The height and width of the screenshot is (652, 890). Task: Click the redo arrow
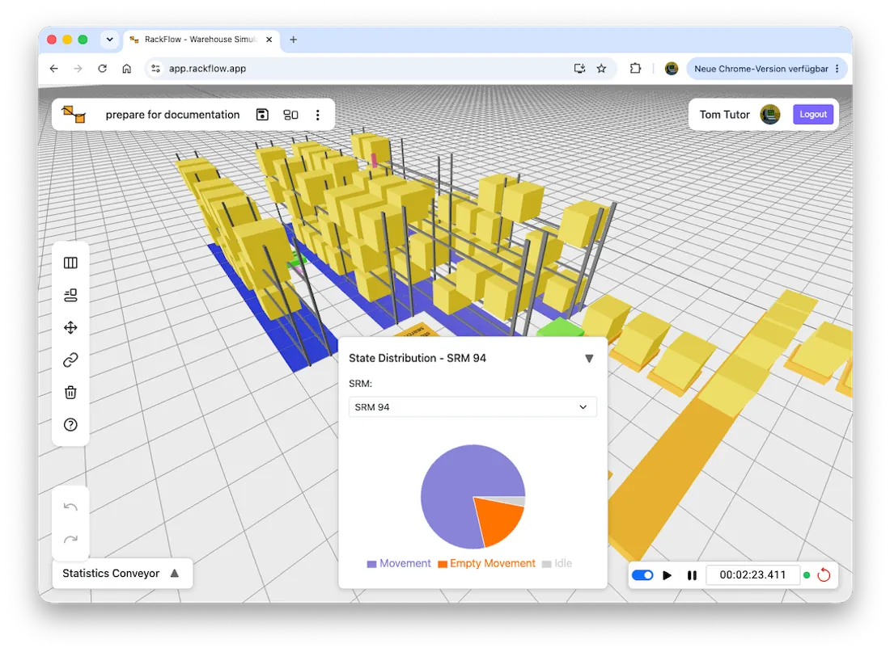point(70,539)
